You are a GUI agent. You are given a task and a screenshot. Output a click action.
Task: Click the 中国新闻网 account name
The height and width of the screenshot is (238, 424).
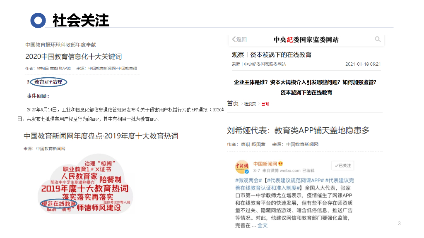(265, 164)
